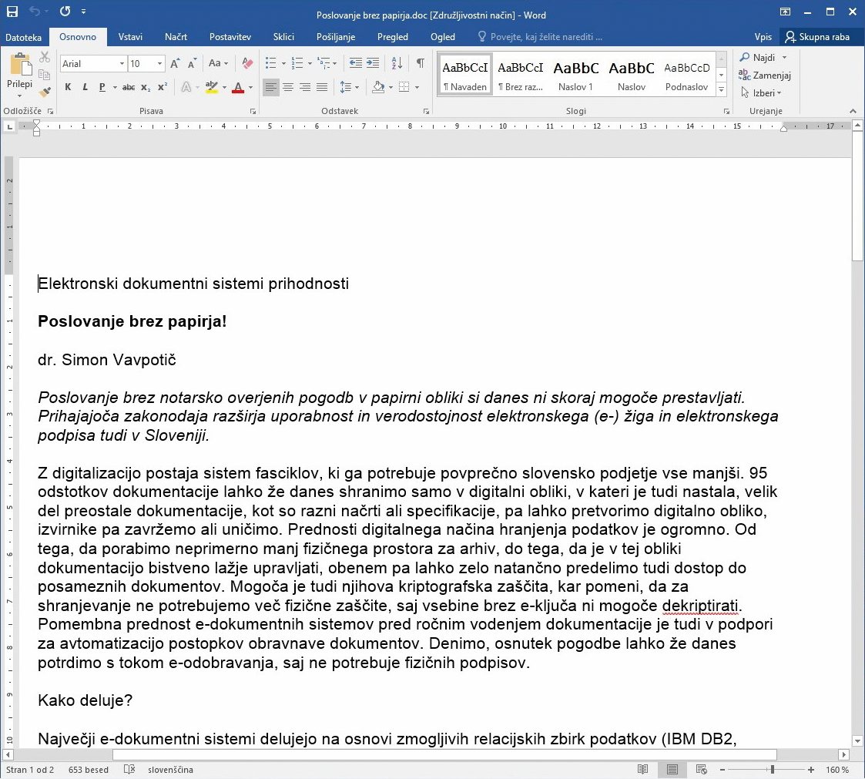The width and height of the screenshot is (865, 779).
Task: Select Print Layout view button
Action: (x=672, y=770)
